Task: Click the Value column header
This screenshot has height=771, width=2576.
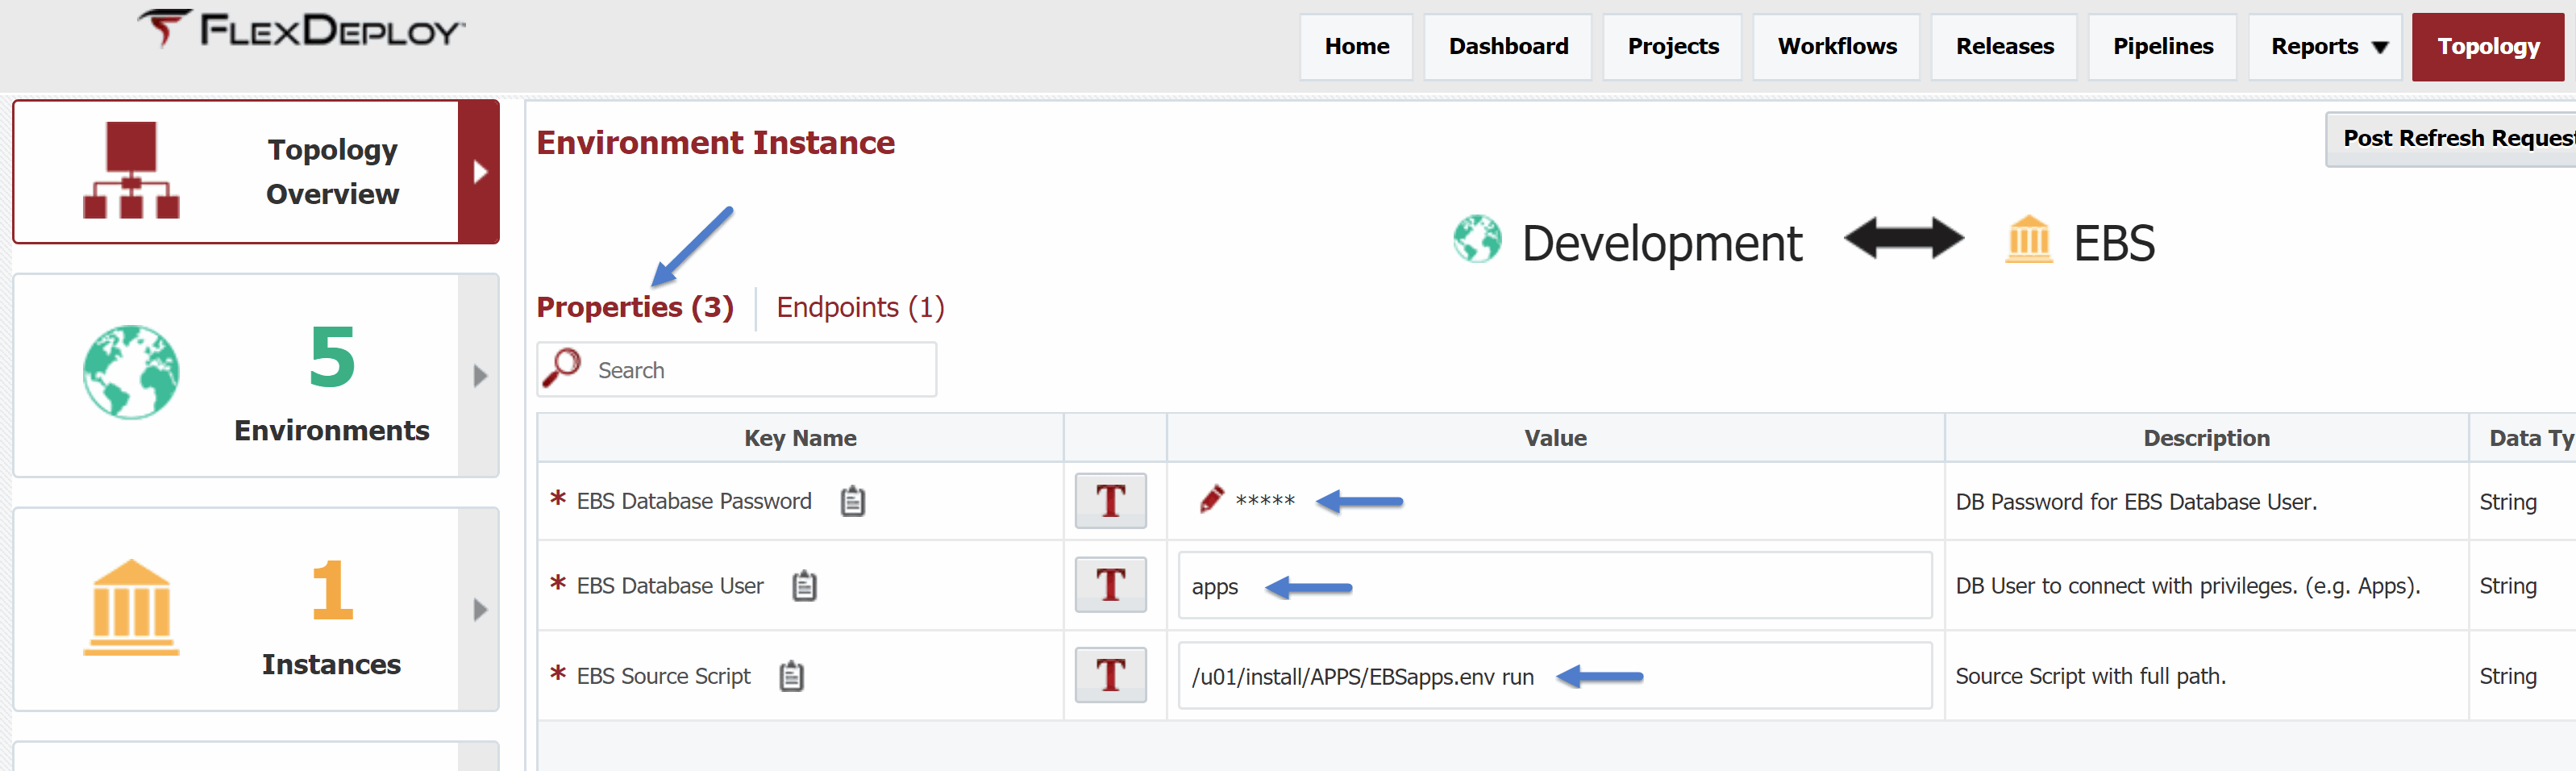Action: (1555, 438)
